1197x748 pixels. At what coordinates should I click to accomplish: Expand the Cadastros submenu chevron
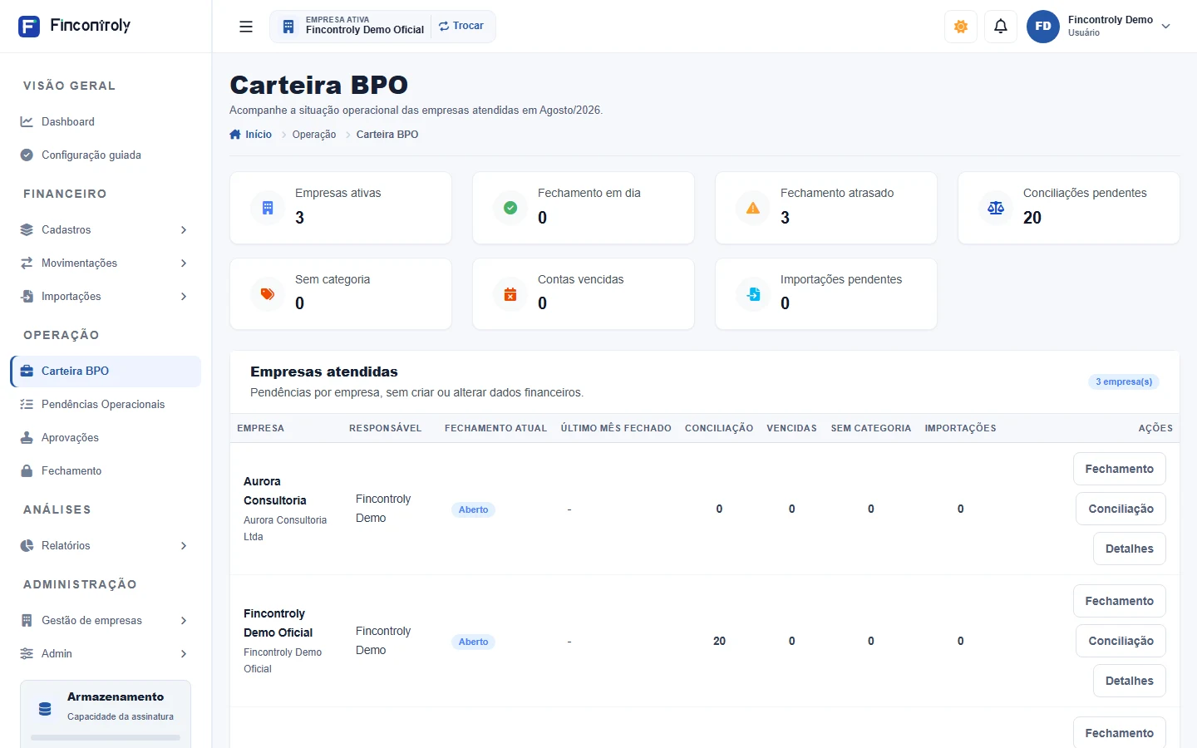pos(184,230)
